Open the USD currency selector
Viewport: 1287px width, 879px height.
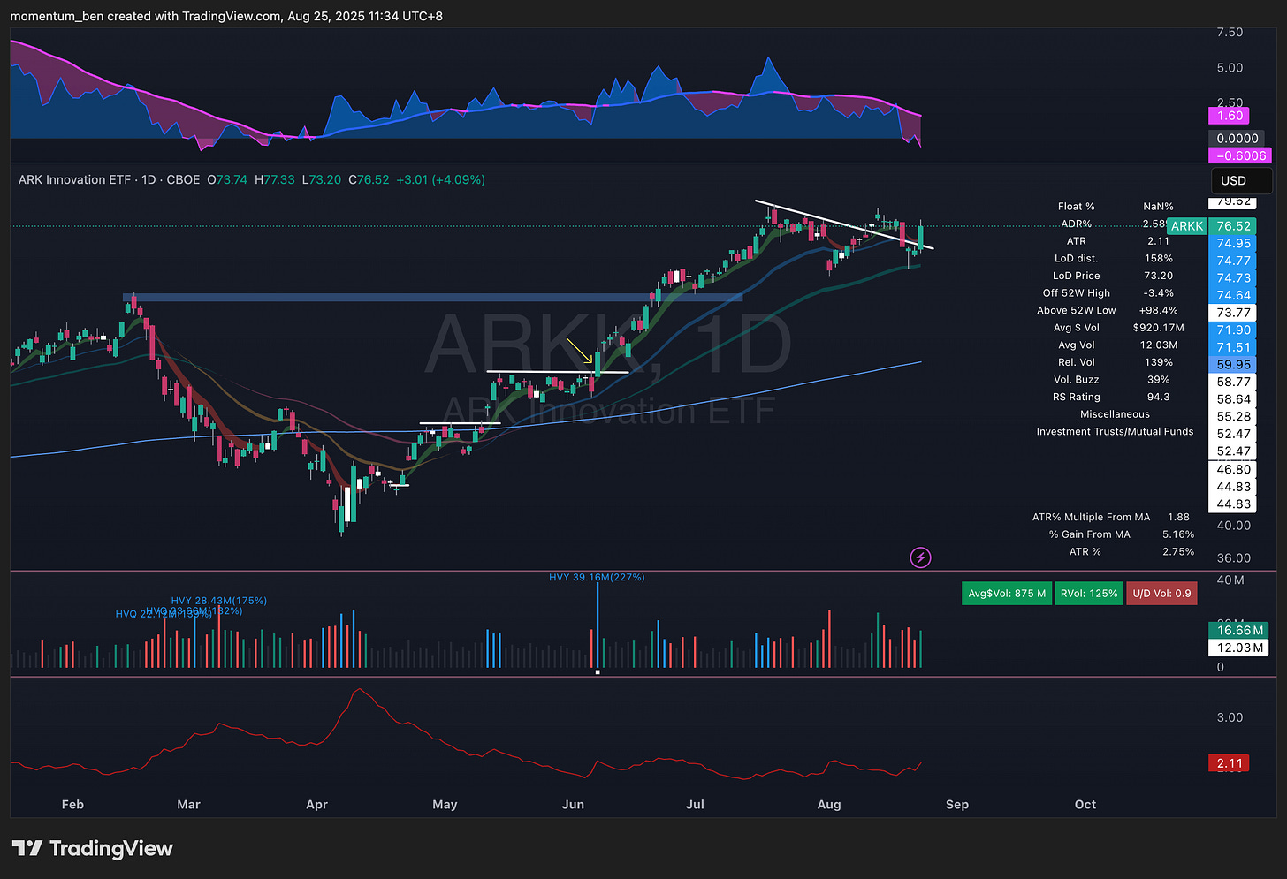click(1241, 180)
